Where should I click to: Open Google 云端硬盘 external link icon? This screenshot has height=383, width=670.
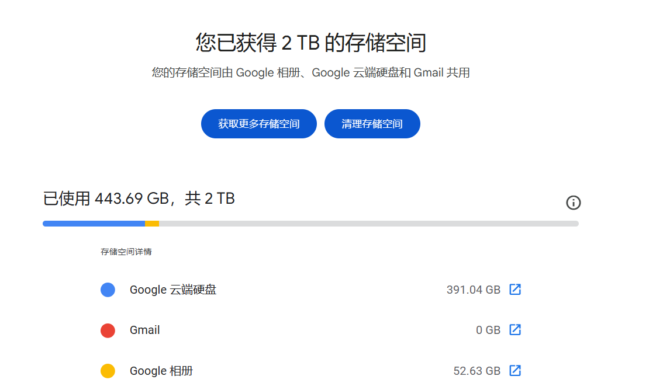(515, 290)
